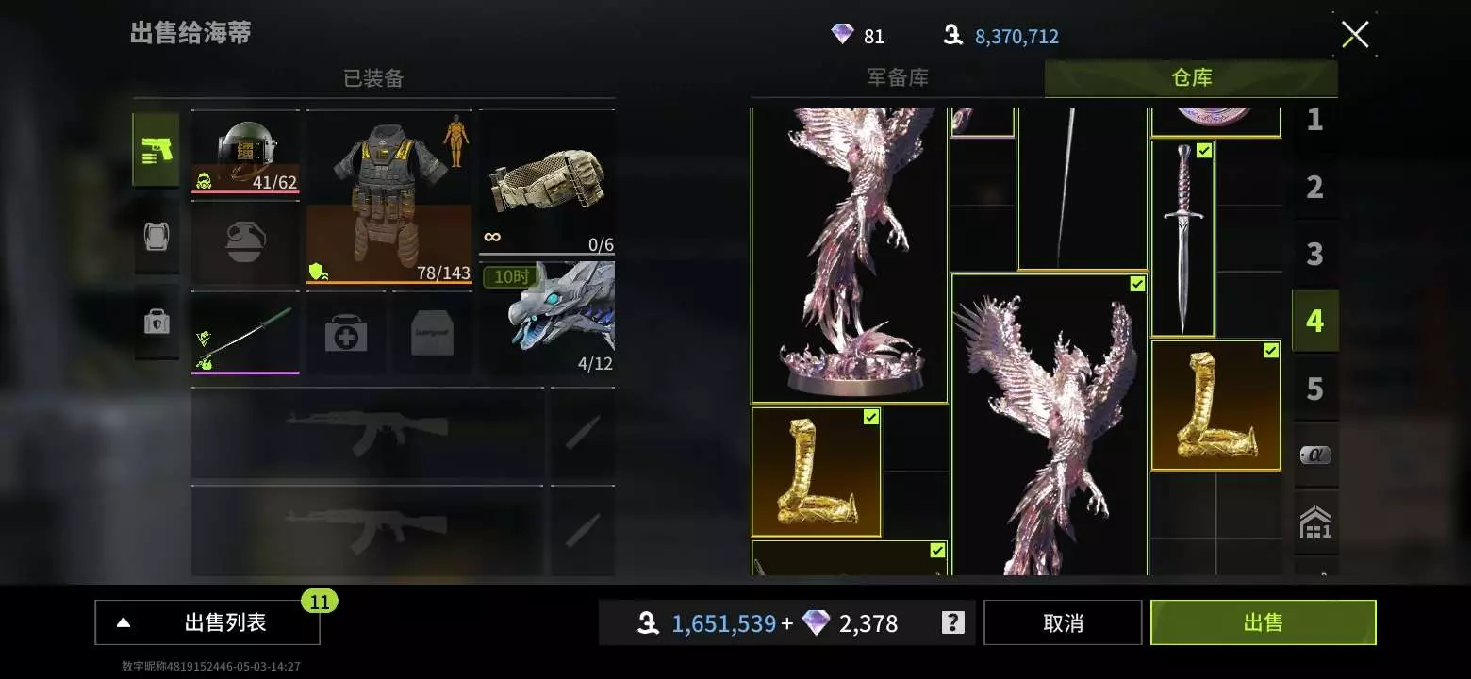Click the 出售 sell button
1471x679 pixels.
click(x=1263, y=622)
